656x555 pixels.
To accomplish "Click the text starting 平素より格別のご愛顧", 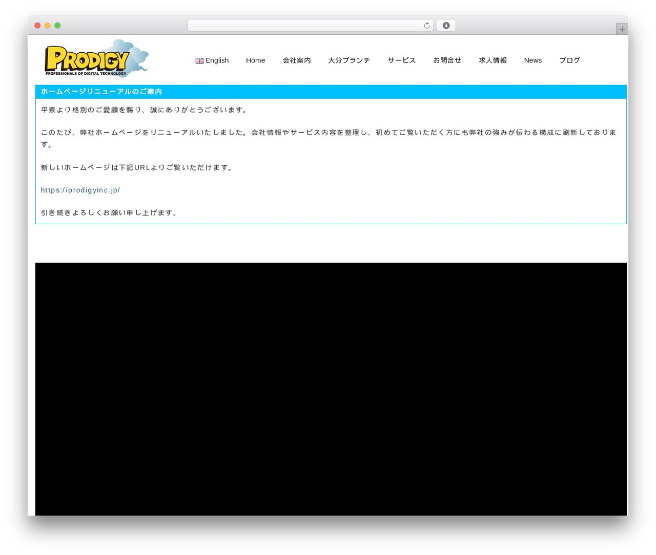I will click(144, 110).
